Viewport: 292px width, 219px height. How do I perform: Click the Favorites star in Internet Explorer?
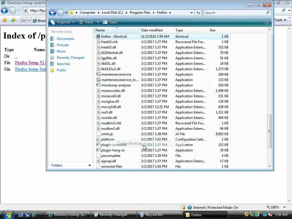5,20
